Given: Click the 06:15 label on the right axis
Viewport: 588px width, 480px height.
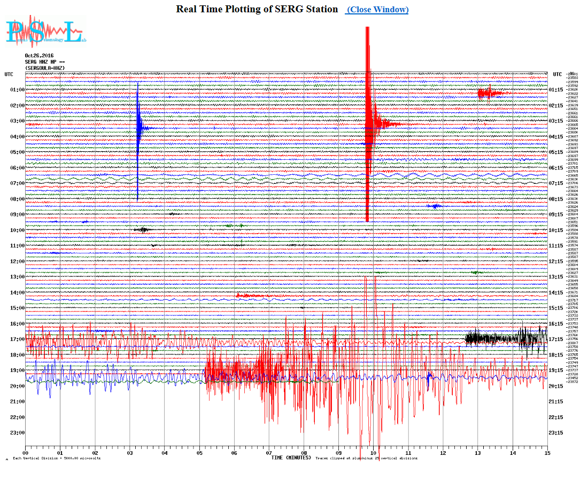Looking at the screenshot, I should (556, 168).
